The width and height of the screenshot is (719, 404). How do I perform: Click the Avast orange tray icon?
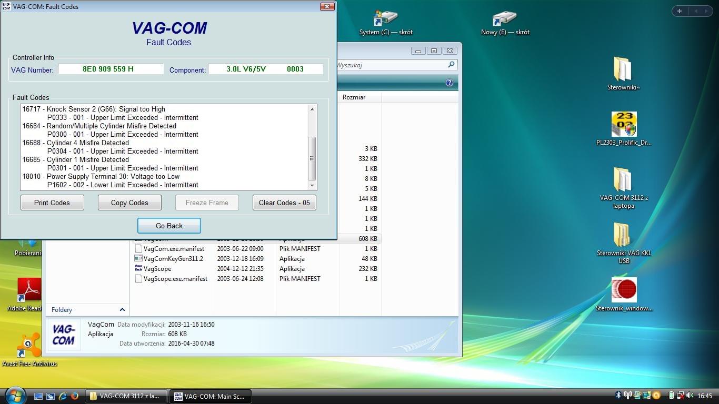click(x=656, y=396)
